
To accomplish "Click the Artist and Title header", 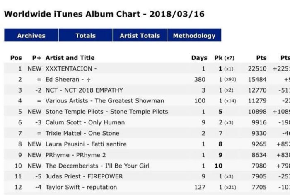I will tap(70, 58).
